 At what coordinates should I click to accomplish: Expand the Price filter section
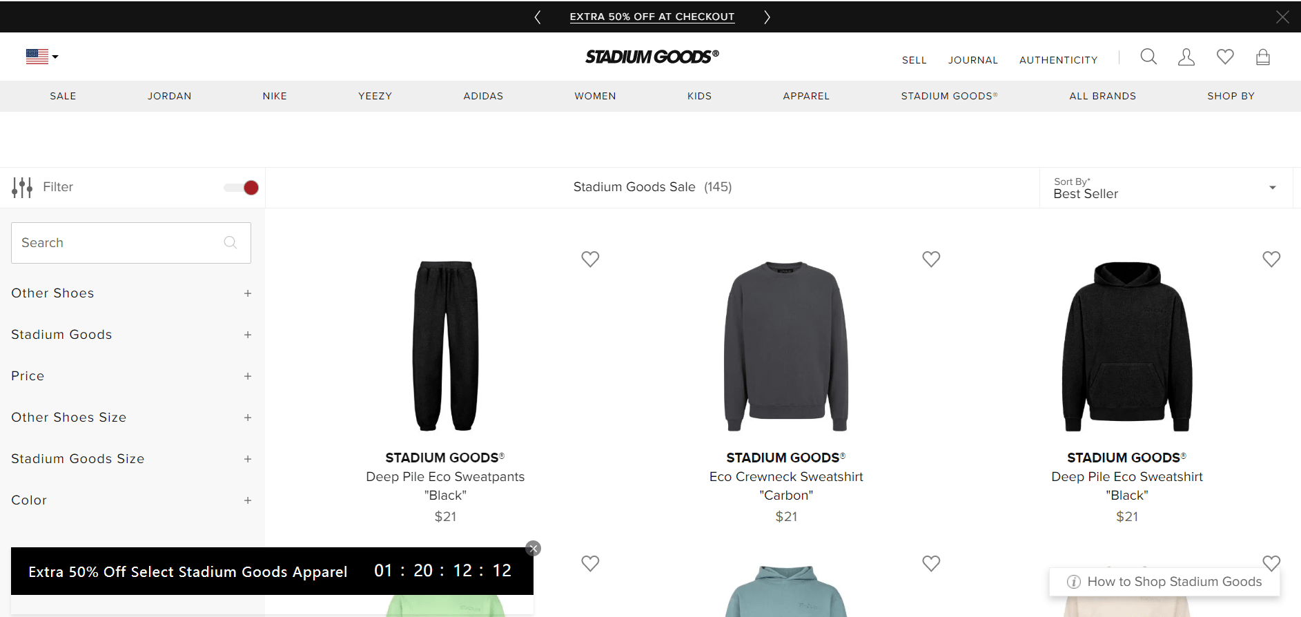pyautogui.click(x=131, y=376)
